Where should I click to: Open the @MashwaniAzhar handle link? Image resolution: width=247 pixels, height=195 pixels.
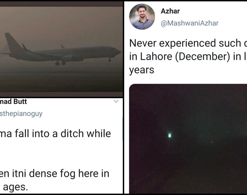tap(189, 23)
